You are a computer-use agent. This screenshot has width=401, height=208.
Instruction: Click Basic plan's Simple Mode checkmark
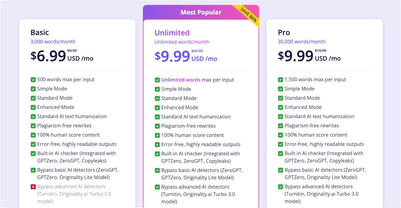coord(33,89)
